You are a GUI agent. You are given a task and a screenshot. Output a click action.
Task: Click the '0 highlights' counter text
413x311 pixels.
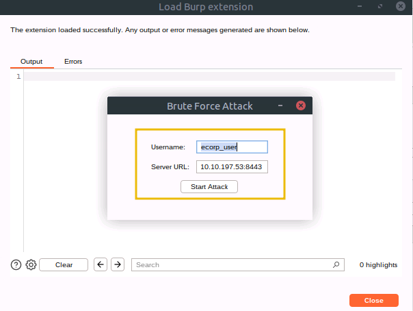[378, 265]
